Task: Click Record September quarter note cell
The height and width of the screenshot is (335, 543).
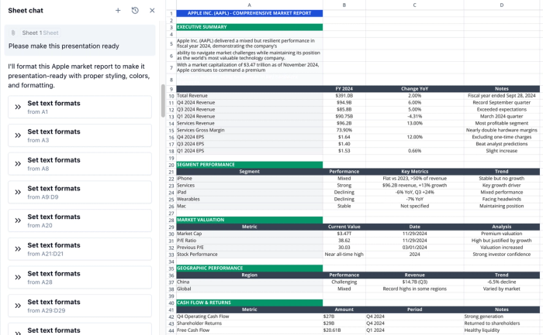Action: pos(502,103)
